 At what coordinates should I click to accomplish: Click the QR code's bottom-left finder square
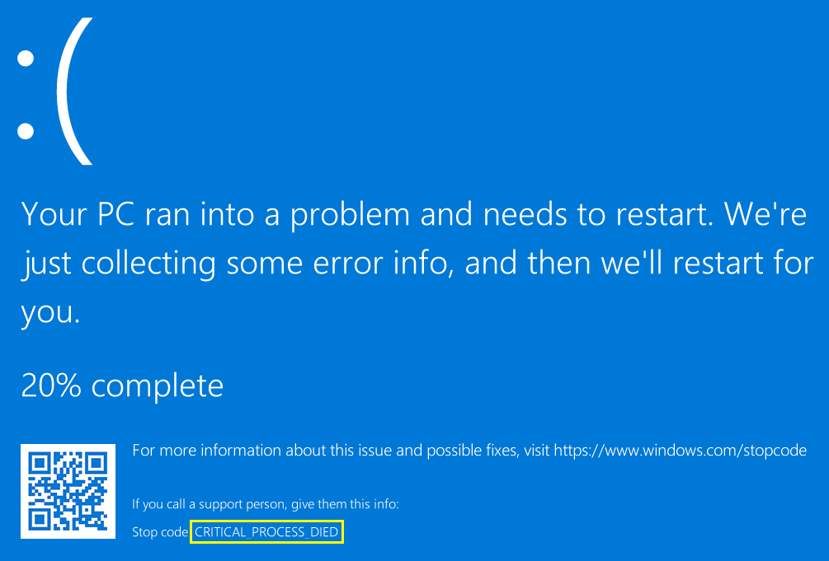pyautogui.click(x=40, y=519)
